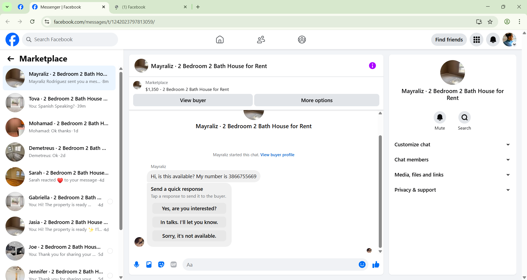Choose a sticker icon
Viewport: 527px width, 280px height.
click(161, 265)
